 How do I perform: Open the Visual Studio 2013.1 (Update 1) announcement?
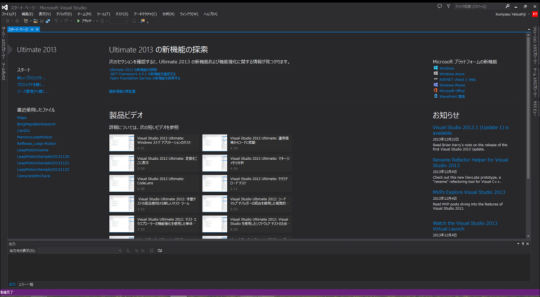tap(471, 130)
